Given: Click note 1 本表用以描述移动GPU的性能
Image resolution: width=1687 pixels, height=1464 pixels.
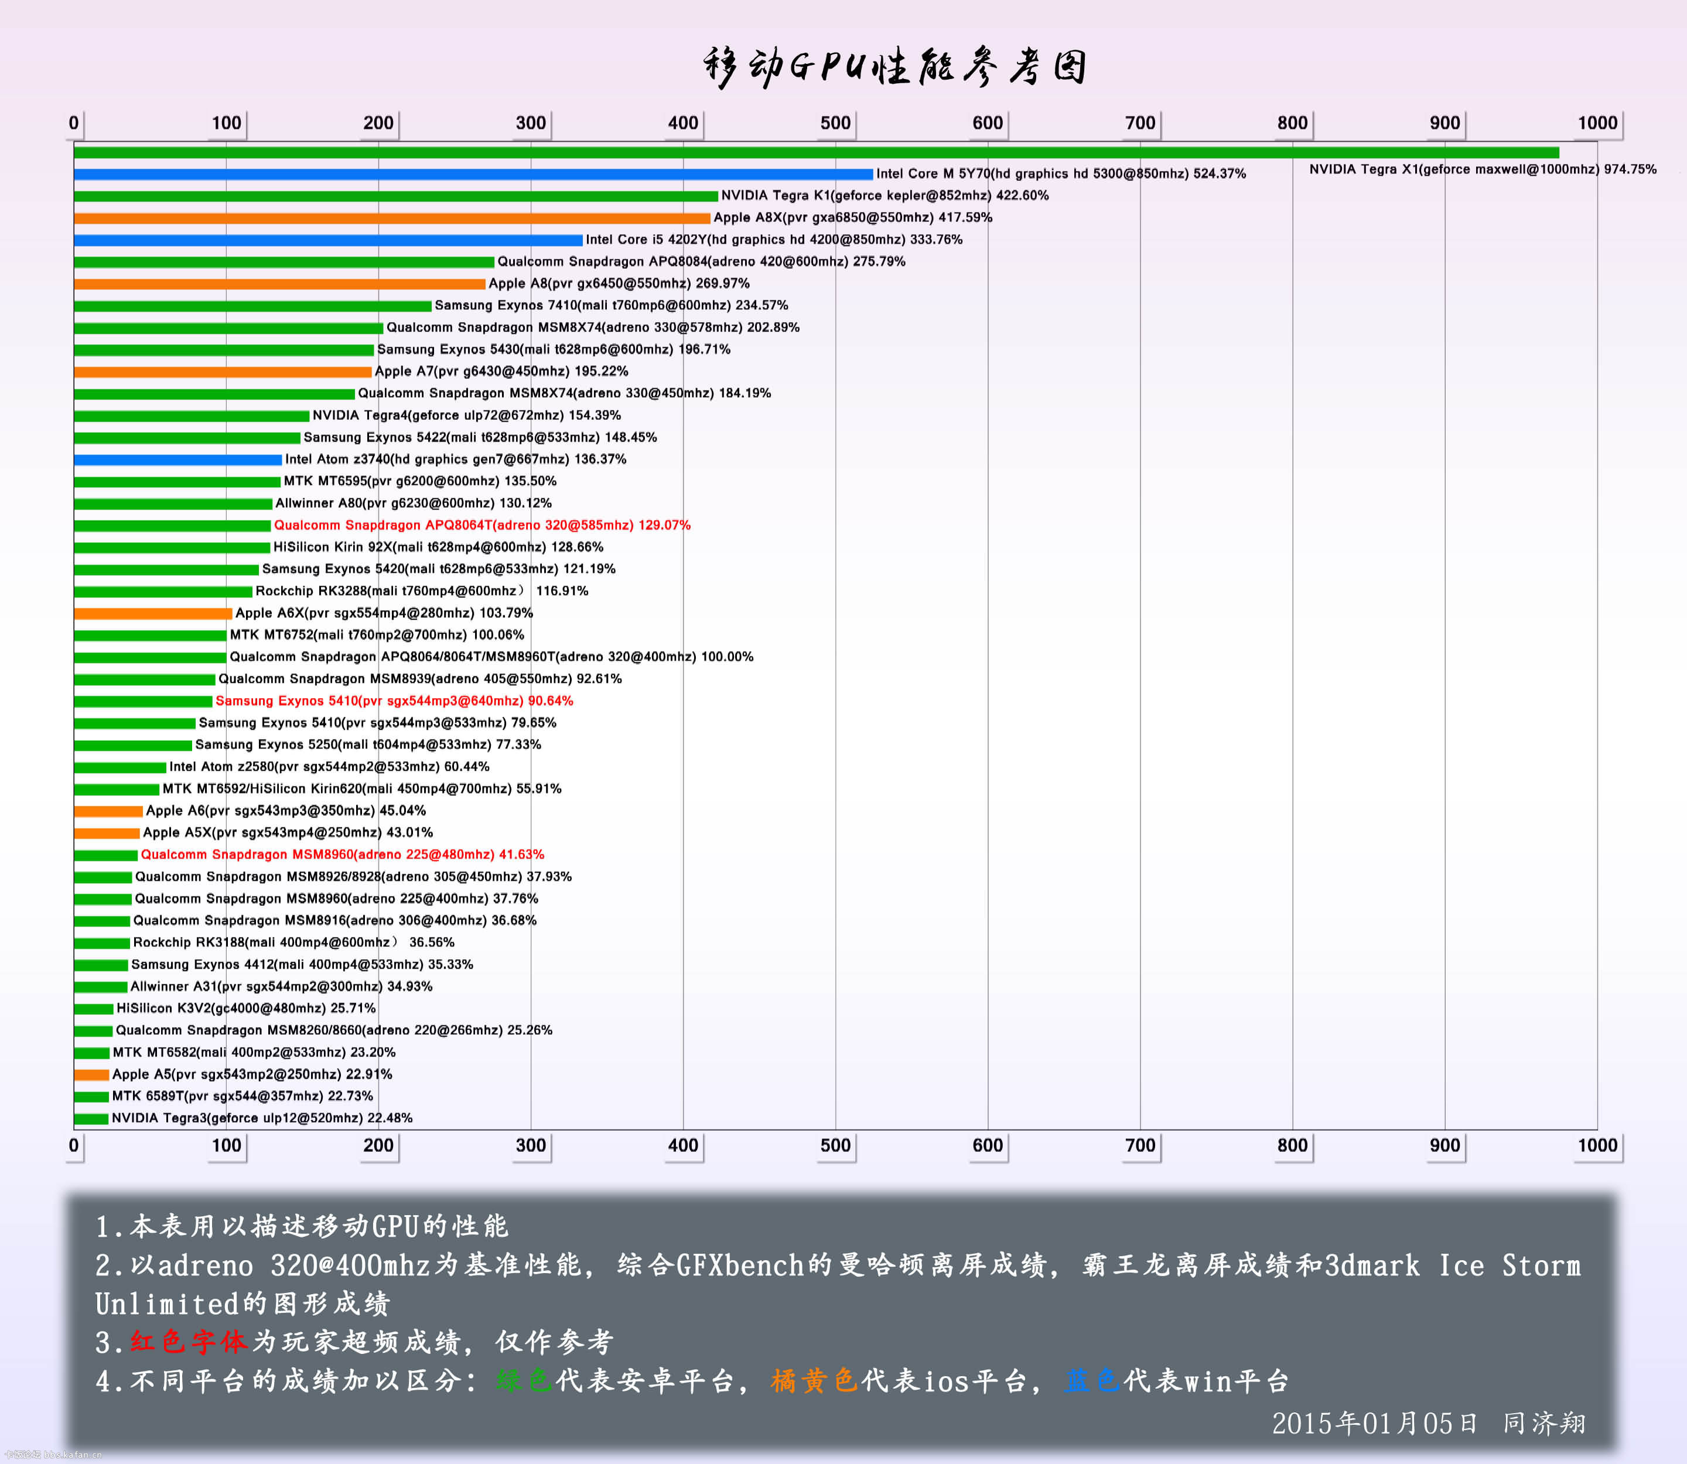Looking at the screenshot, I should [x=302, y=1226].
